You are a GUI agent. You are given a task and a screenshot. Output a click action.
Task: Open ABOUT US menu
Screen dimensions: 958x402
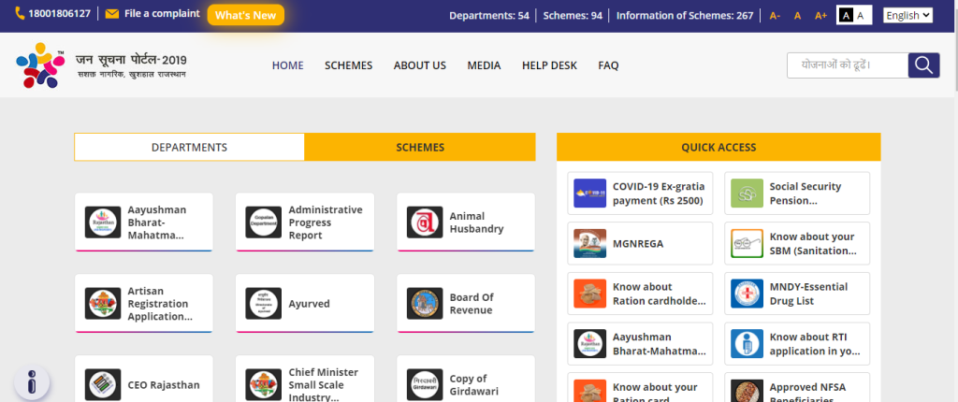pyautogui.click(x=420, y=65)
